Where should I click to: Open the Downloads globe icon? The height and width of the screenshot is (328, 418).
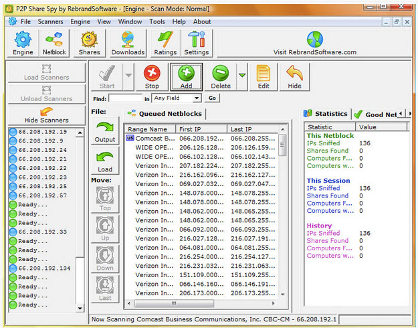click(128, 43)
